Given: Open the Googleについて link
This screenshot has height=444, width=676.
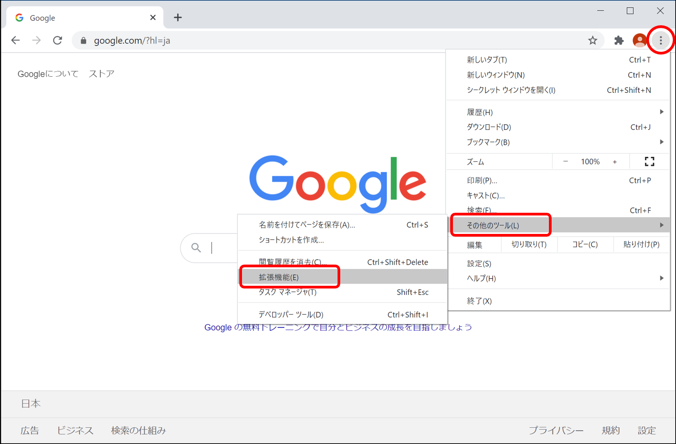Looking at the screenshot, I should pos(48,74).
